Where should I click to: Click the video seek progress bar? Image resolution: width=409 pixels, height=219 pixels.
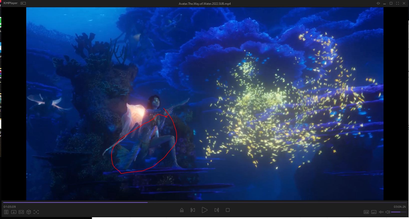(200, 202)
